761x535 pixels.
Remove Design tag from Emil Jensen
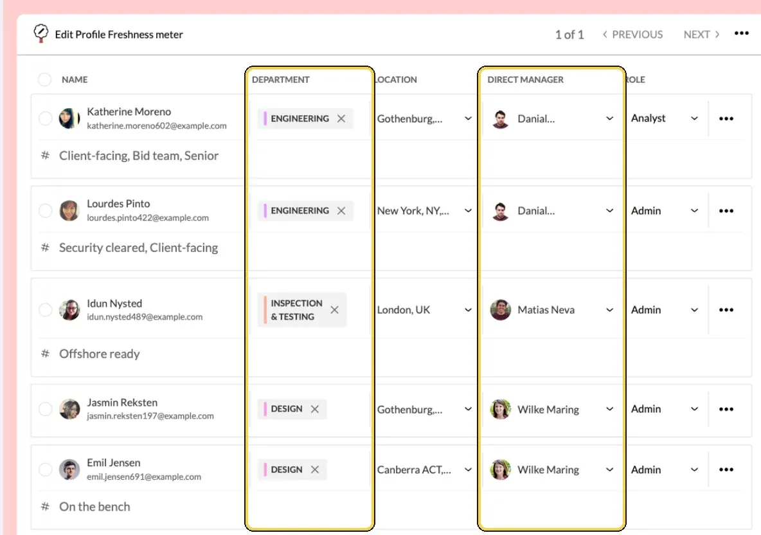tap(315, 469)
